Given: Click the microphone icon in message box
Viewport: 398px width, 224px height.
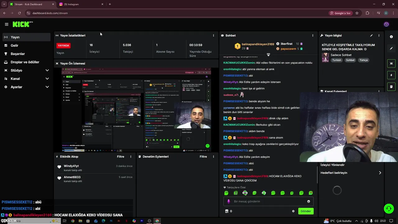Looking at the screenshot, I should [x=229, y=201].
